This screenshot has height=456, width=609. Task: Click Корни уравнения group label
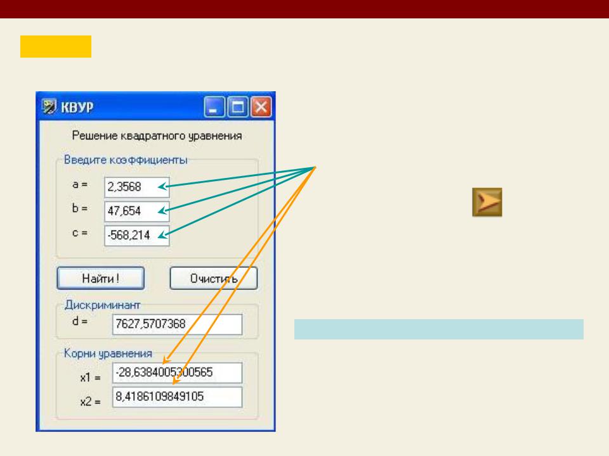pos(108,353)
